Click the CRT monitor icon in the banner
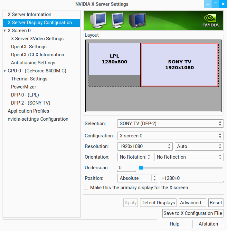The image size is (227, 231). coord(98,20)
